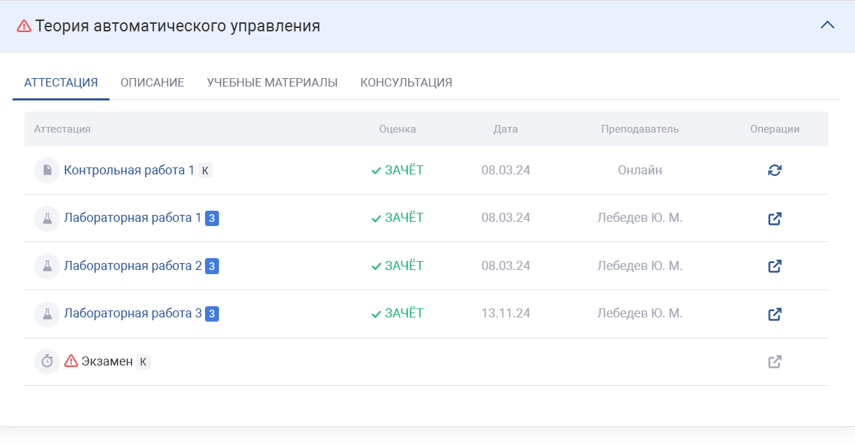Open the УЧЕБНЫЕ МАТЕРИАЛЫ tab
The width and height of the screenshot is (855, 443).
coord(272,82)
